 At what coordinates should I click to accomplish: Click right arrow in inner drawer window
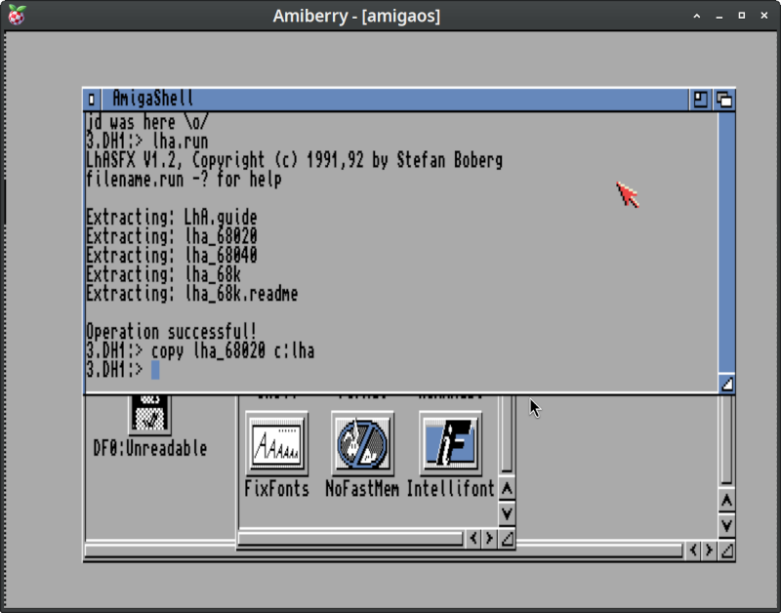click(490, 538)
